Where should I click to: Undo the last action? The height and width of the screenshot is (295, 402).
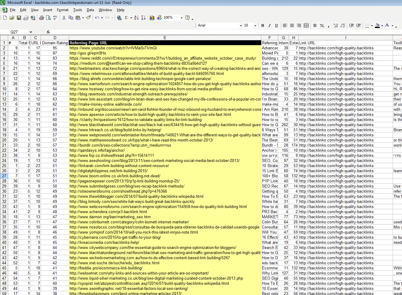pos(97,18)
